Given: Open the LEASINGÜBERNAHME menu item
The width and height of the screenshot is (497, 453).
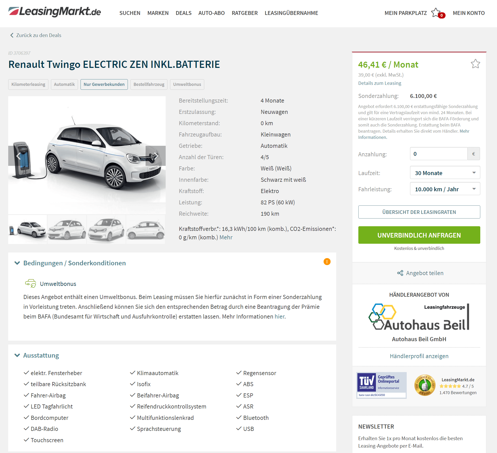Looking at the screenshot, I should [x=291, y=13].
